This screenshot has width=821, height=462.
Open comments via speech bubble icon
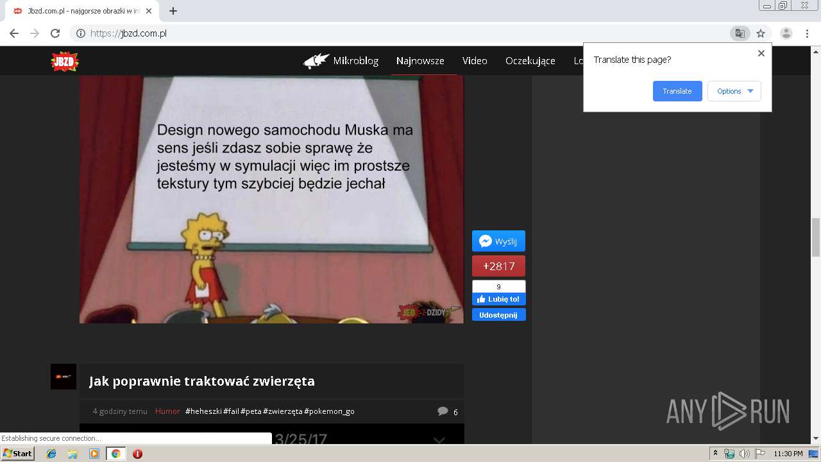(x=443, y=411)
